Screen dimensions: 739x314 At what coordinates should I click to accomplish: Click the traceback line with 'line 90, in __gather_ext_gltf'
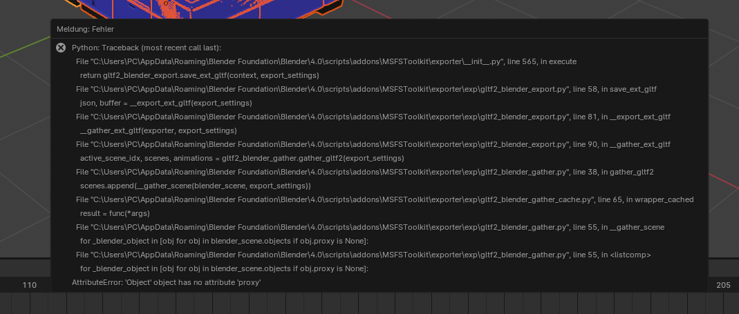(373, 144)
